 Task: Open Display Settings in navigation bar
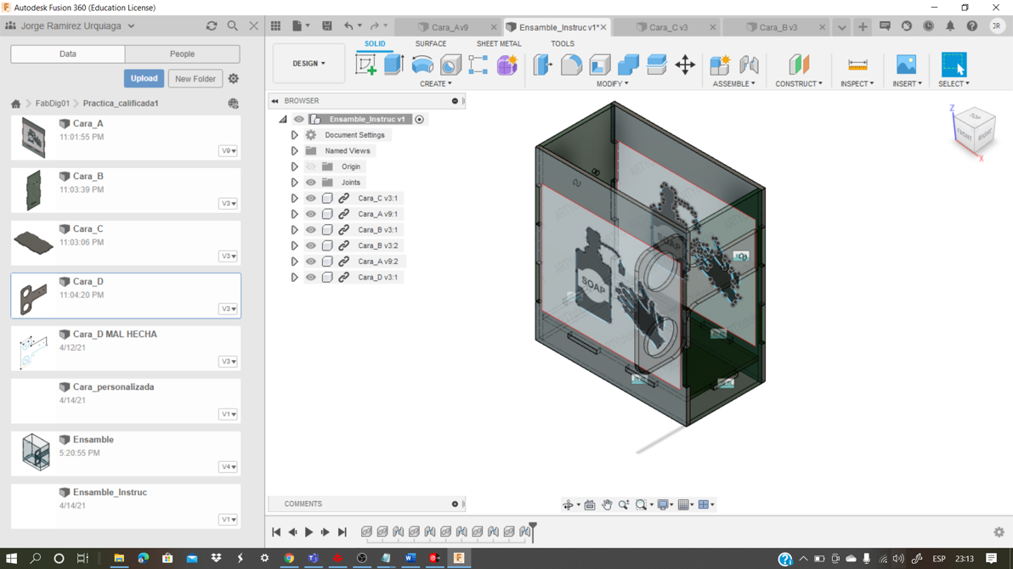663,504
